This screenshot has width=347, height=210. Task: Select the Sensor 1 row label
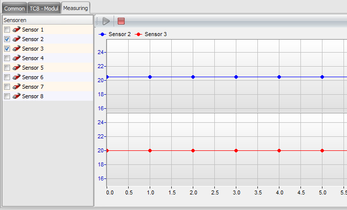tap(33, 30)
